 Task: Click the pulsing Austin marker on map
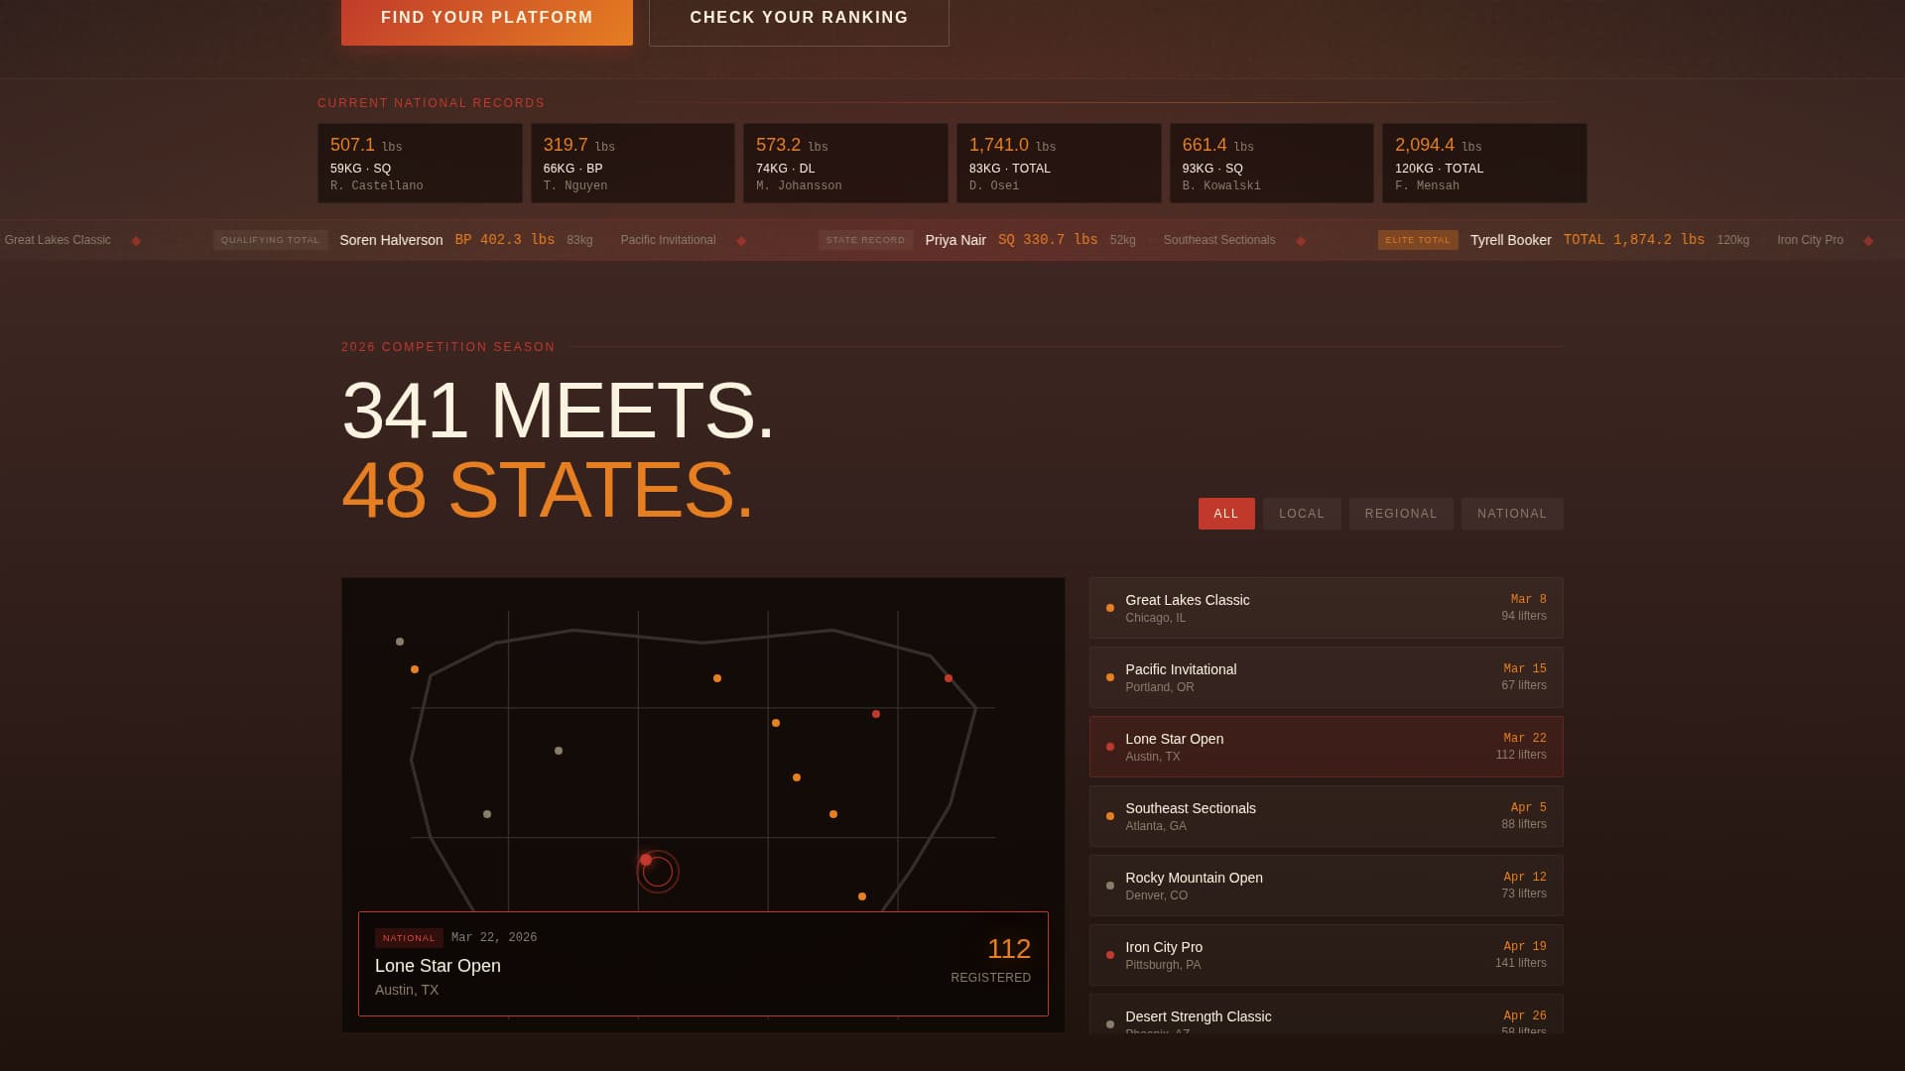[646, 860]
